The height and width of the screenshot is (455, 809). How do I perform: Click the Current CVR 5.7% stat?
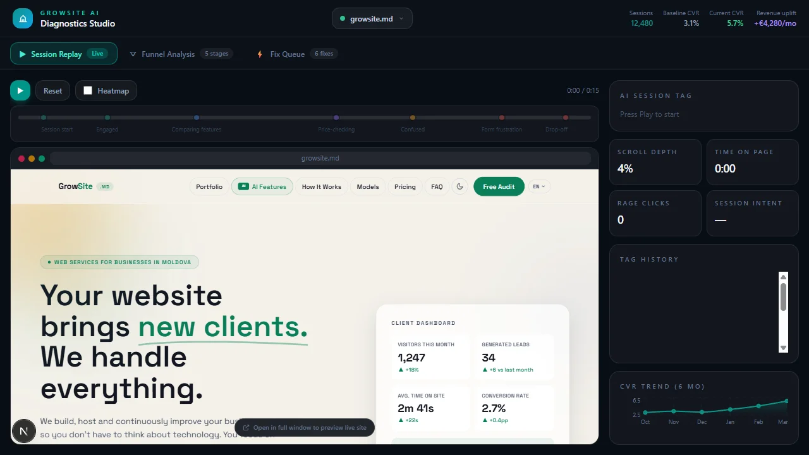726,18
